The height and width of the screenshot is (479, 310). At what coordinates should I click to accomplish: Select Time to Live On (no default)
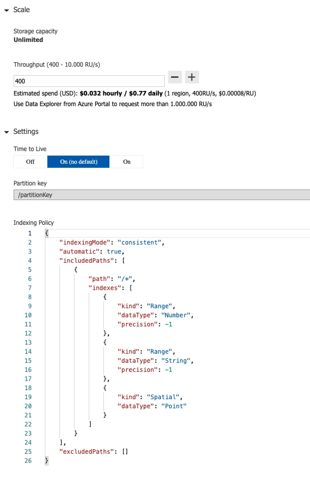click(78, 162)
